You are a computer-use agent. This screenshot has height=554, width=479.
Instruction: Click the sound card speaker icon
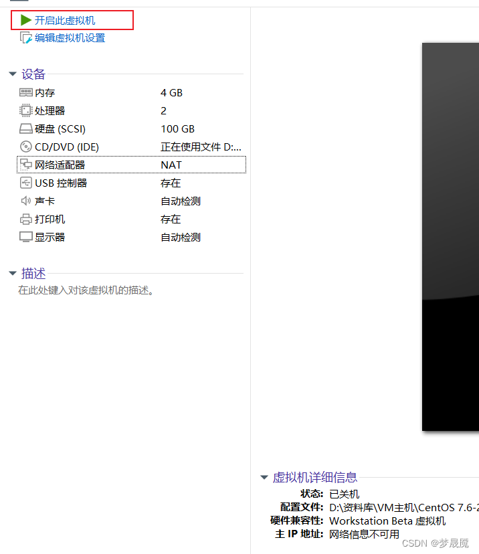[26, 201]
